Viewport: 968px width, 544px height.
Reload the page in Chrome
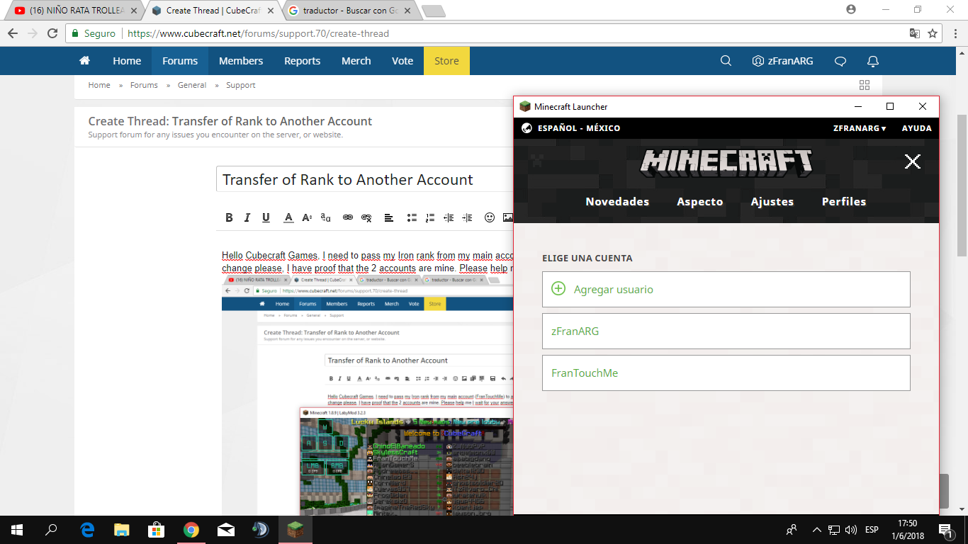52,33
